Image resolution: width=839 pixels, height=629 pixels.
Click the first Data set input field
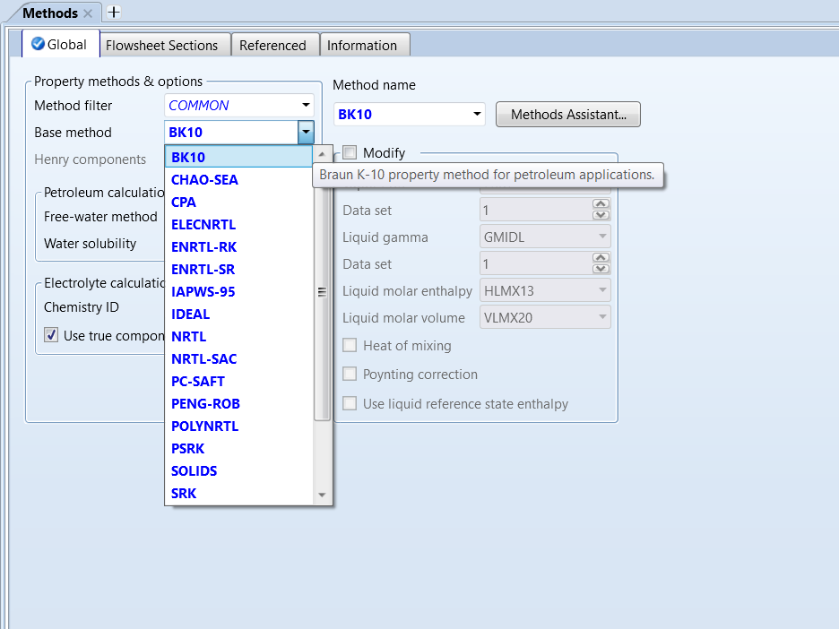pyautogui.click(x=536, y=210)
